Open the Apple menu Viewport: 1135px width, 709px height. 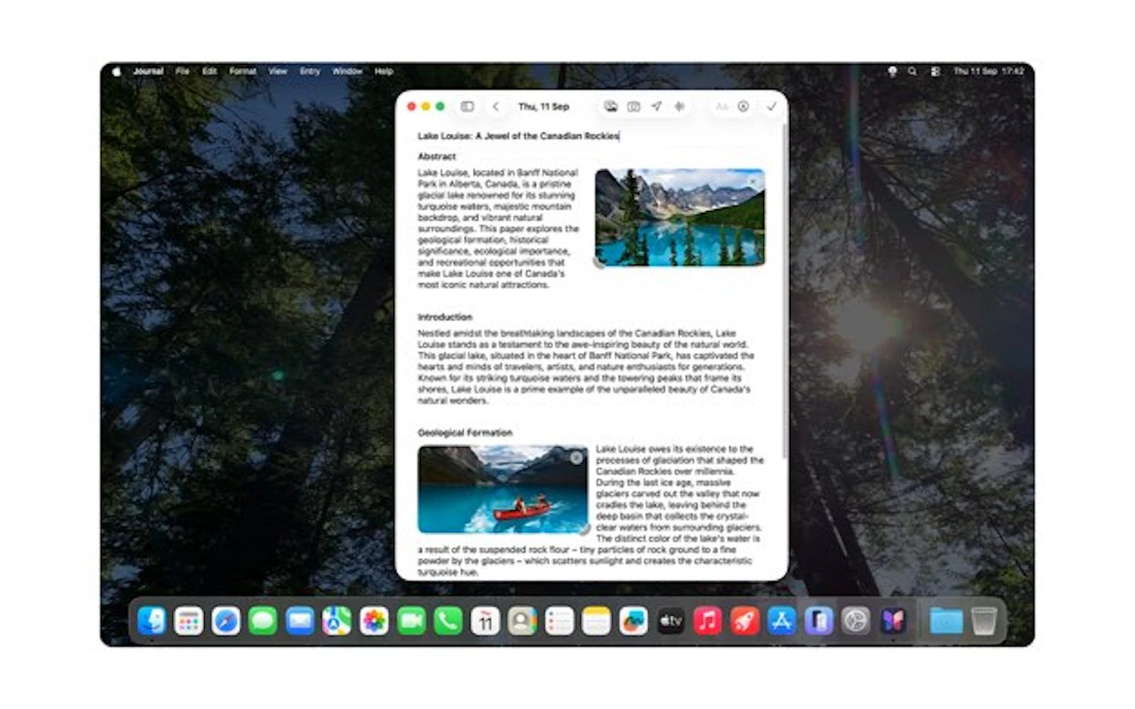point(116,71)
